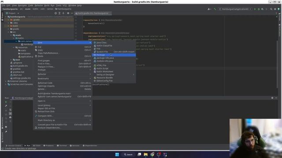Choose EditorConfig File in the New submenu
This screenshot has width=282, height=158.
[114, 81]
